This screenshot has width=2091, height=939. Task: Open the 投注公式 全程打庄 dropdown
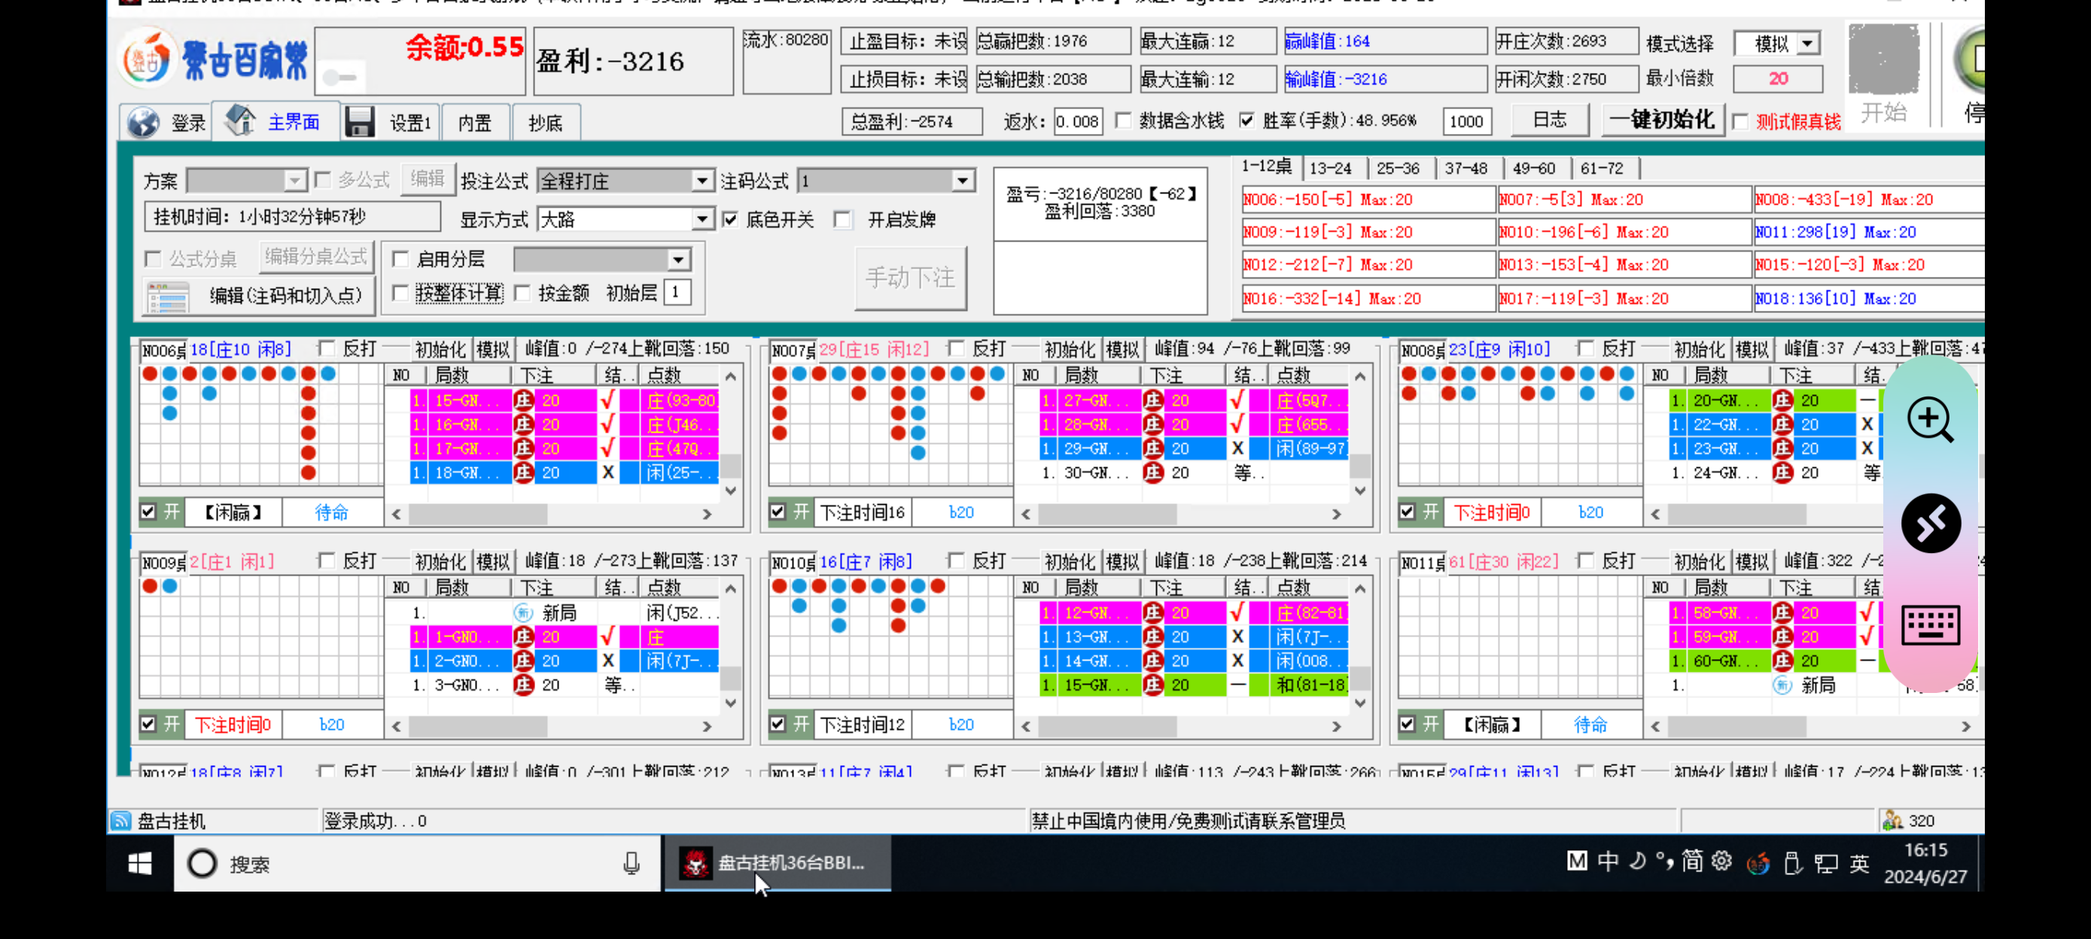pos(702,180)
